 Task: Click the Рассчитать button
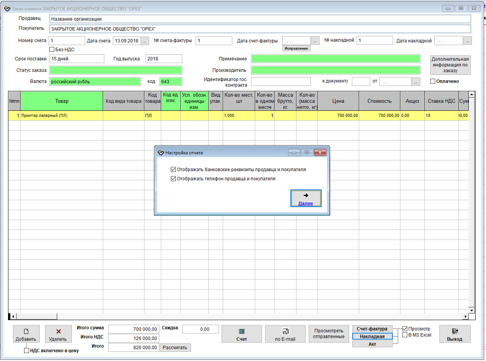(175, 348)
